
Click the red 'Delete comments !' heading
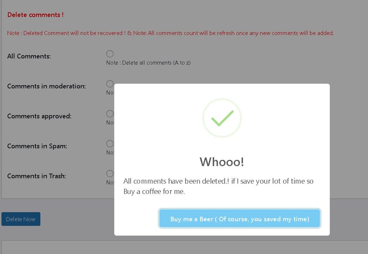(x=35, y=15)
